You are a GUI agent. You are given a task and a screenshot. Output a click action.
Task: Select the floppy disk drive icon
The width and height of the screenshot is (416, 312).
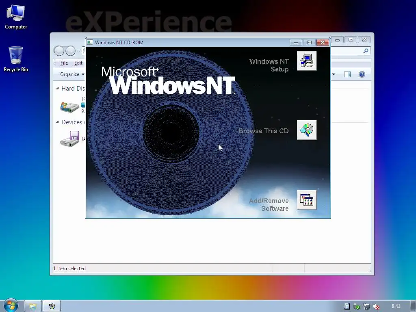click(x=69, y=138)
